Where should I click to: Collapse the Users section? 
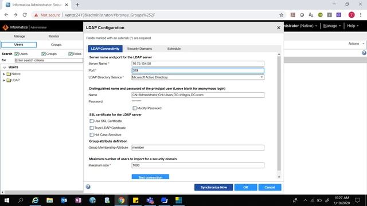[5, 68]
